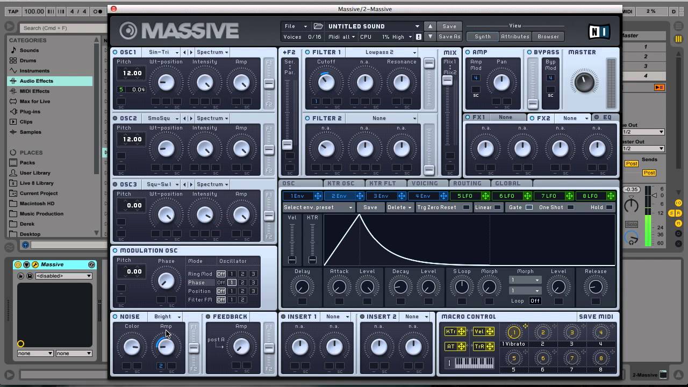The image size is (688, 387).
Task: Load the previous sound with the up arrow
Action: coord(429,26)
